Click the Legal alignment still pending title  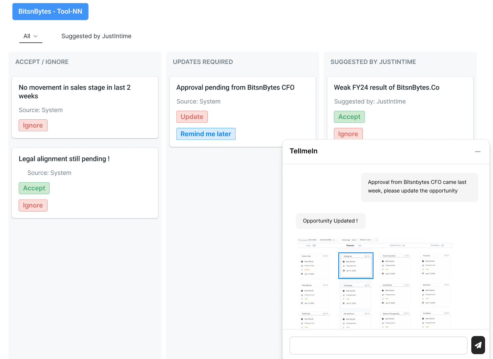64,159
